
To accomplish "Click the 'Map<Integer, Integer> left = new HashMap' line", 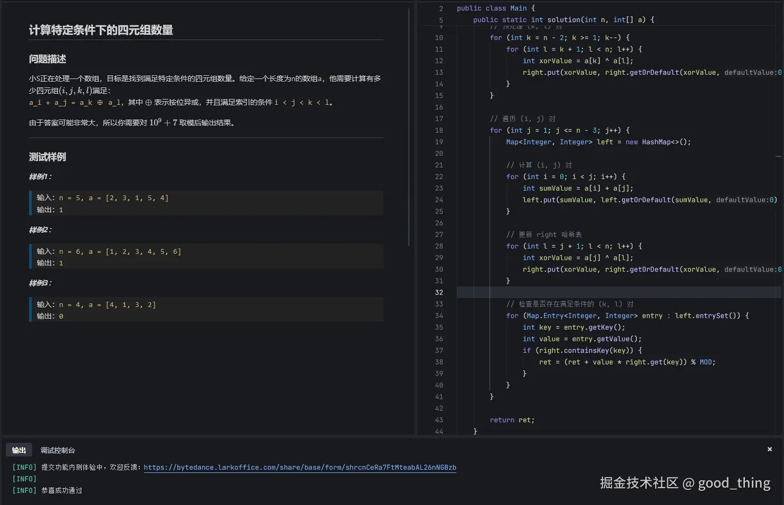I will coord(598,142).
